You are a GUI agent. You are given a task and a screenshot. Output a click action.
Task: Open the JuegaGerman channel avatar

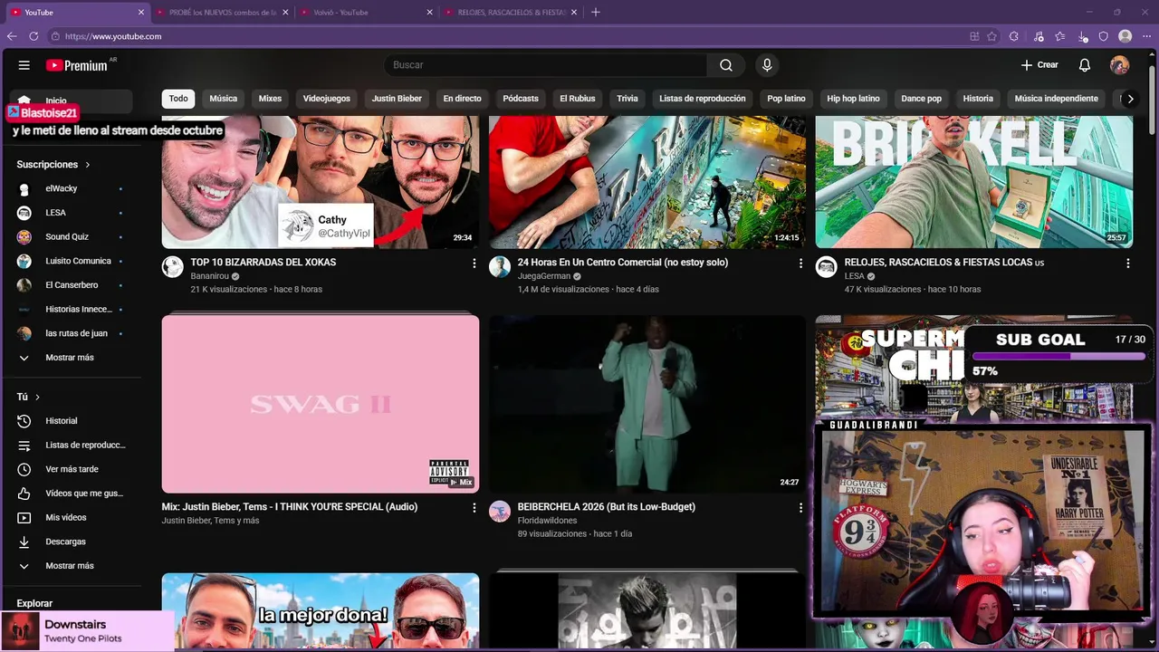(x=500, y=266)
